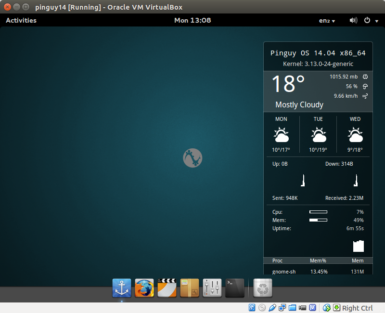Click the download traffic graph
Viewport: 385px width, 313px height.
click(356, 180)
